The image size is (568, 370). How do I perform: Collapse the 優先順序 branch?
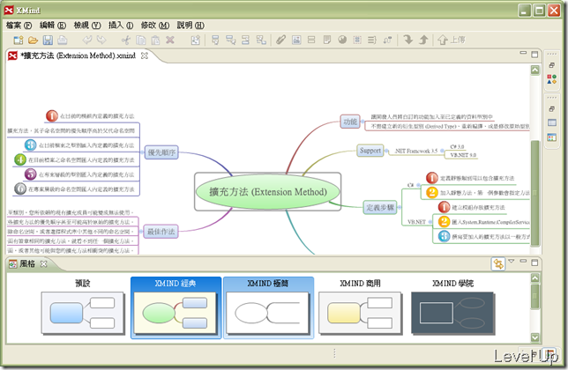click(x=142, y=152)
